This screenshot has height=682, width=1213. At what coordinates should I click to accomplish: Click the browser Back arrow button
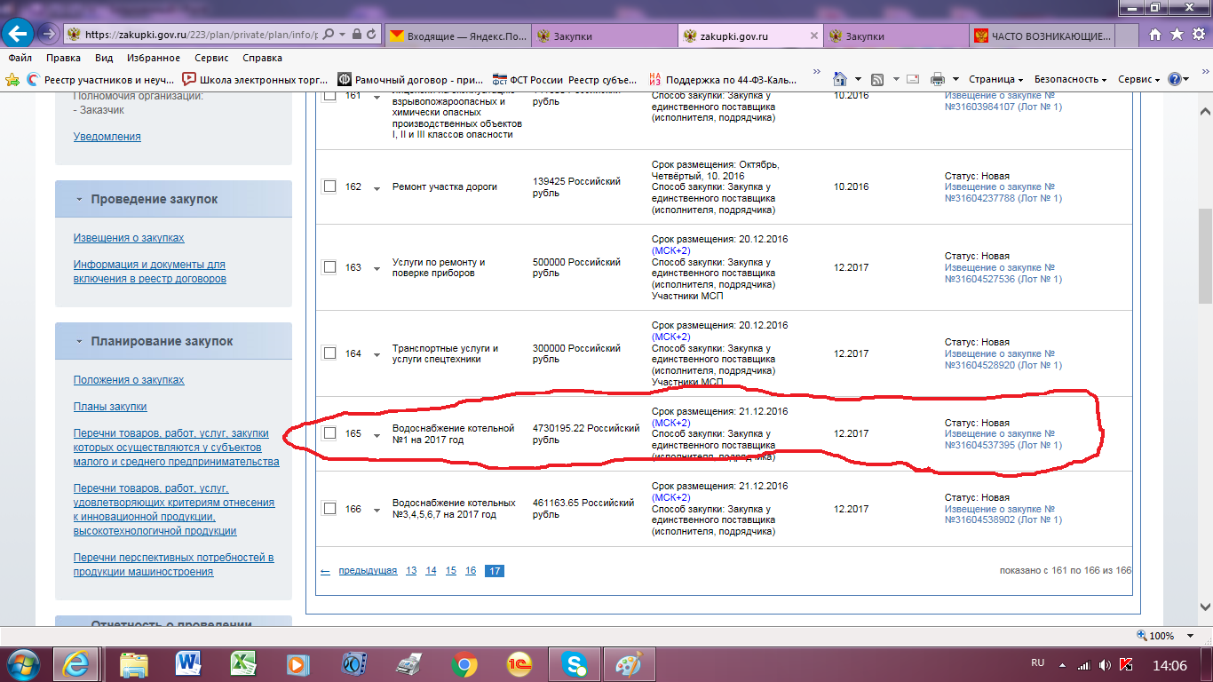pyautogui.click(x=19, y=35)
